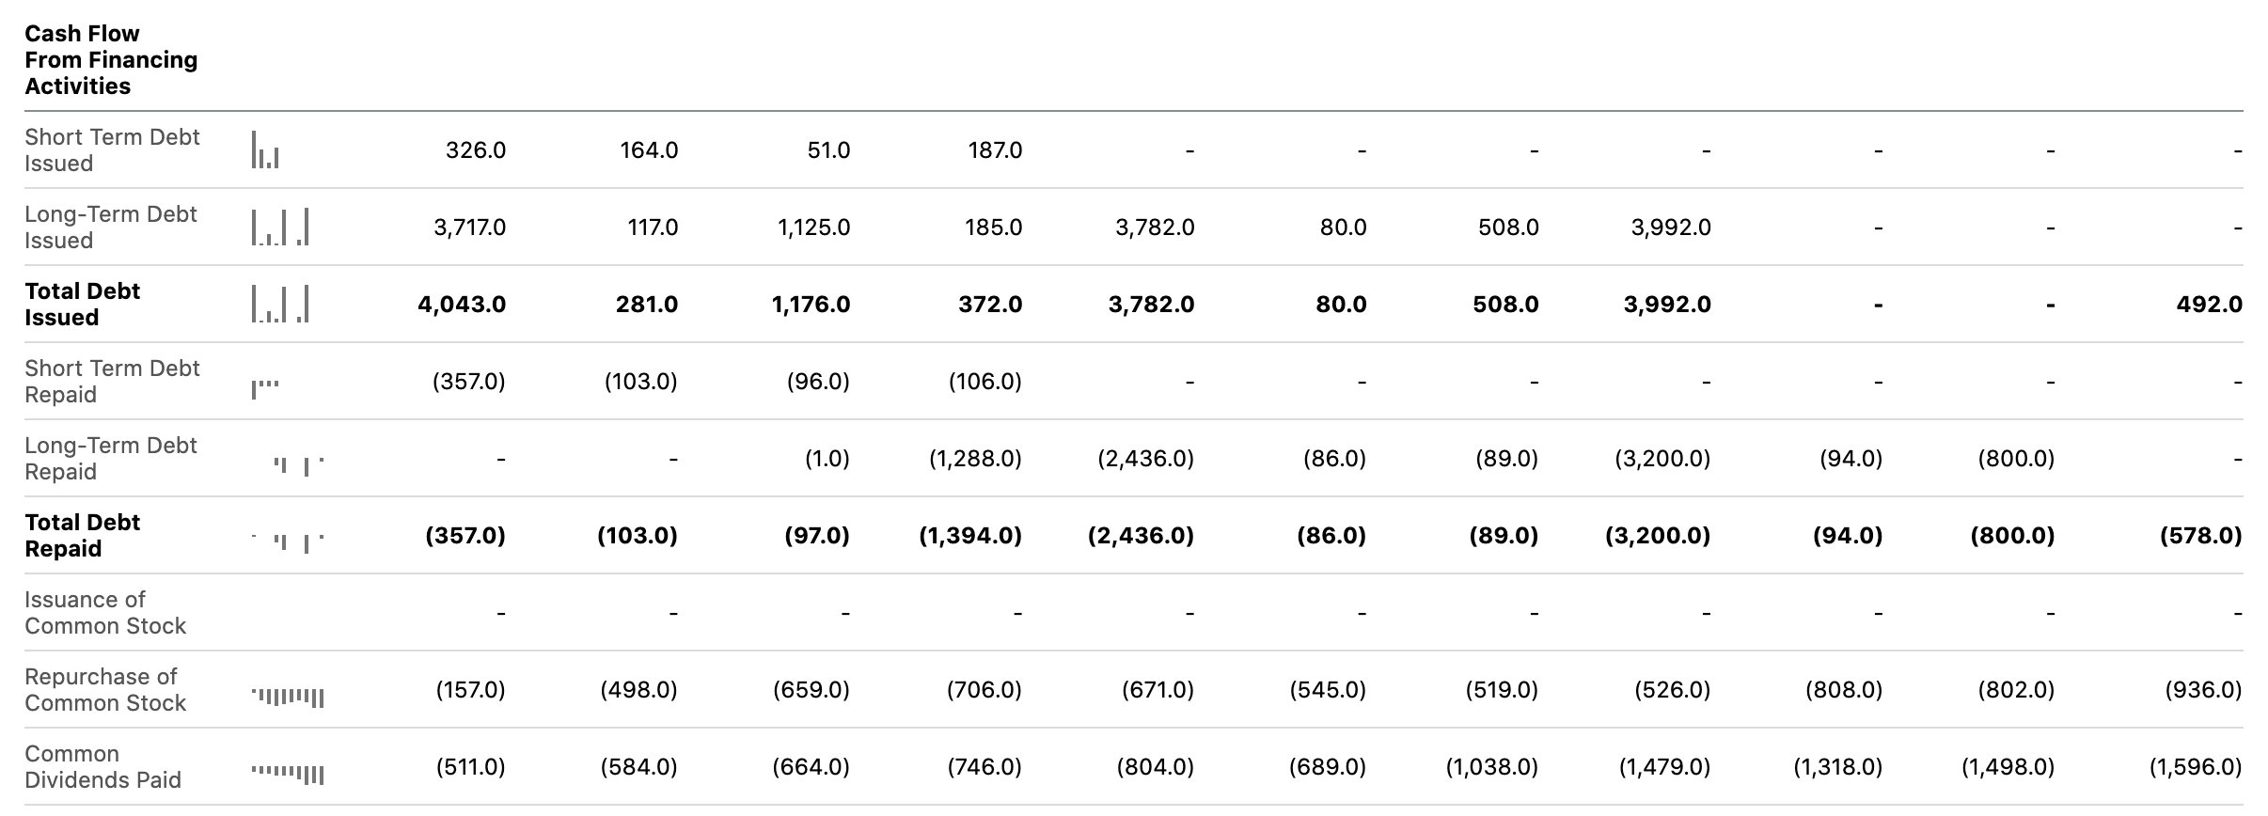Select the 3,992.0 Long-Term Debt Issued cell
This screenshot has width=2268, height=816.
[x=1671, y=228]
